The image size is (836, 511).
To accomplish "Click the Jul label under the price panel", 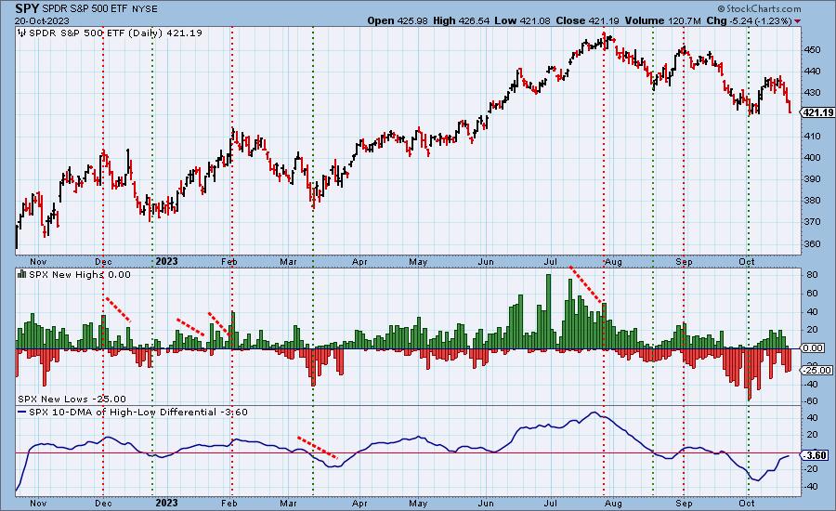I will [551, 262].
